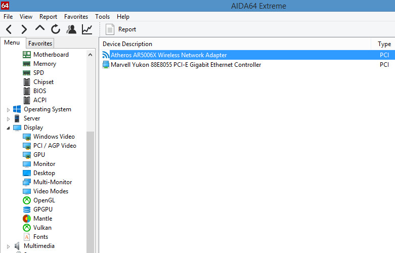Expand the Operating System node
This screenshot has width=395, height=253.
click(8, 110)
